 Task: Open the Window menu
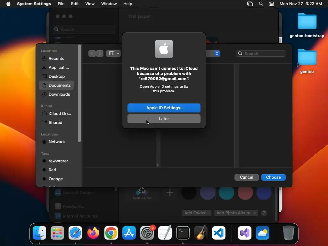(x=109, y=4)
